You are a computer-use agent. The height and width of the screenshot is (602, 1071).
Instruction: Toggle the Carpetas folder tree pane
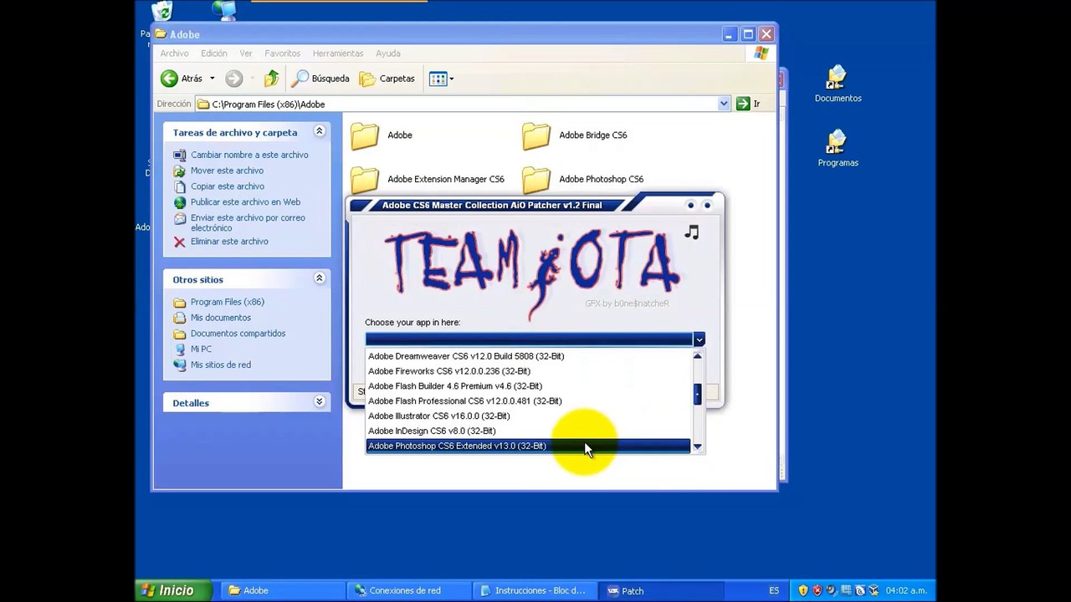pyautogui.click(x=387, y=79)
